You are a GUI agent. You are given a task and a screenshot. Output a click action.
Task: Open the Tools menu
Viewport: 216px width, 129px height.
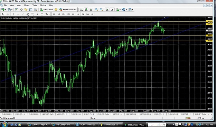coord(35,6)
